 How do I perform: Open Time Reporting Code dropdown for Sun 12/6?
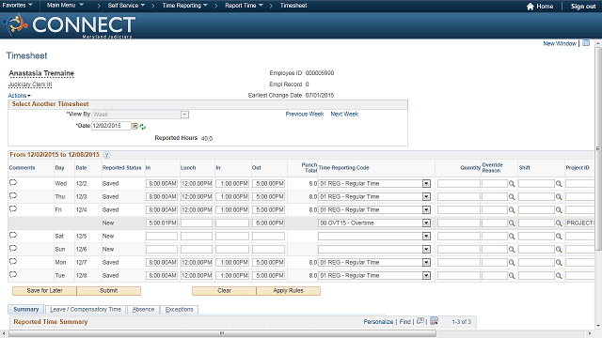pos(426,250)
